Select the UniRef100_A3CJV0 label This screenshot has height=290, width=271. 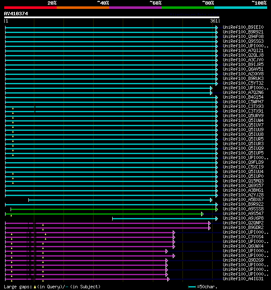pyautogui.click(x=243, y=60)
